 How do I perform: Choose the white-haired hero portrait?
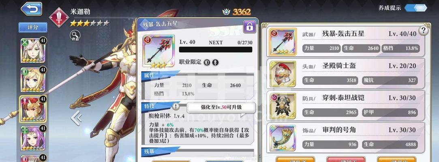33,50
